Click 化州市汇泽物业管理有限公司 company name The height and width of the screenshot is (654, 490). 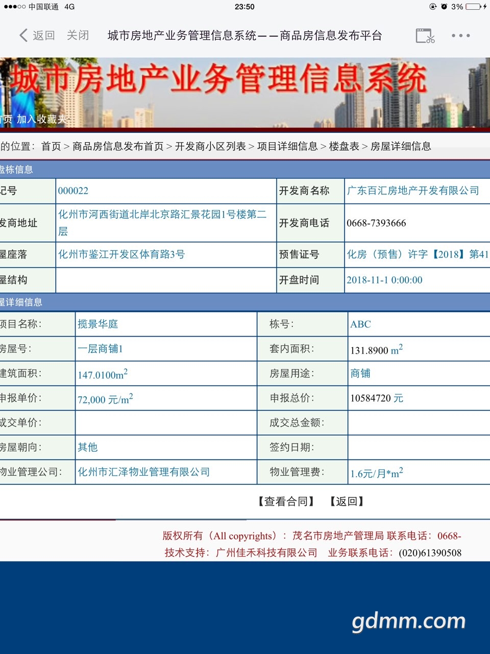pos(143,472)
